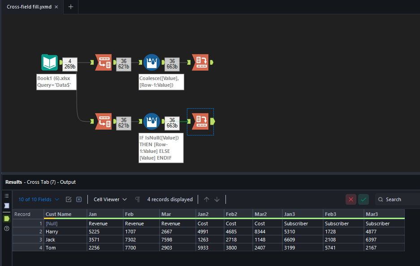Select the Multi-Row Formula tool with IsNull expression

coord(152,122)
